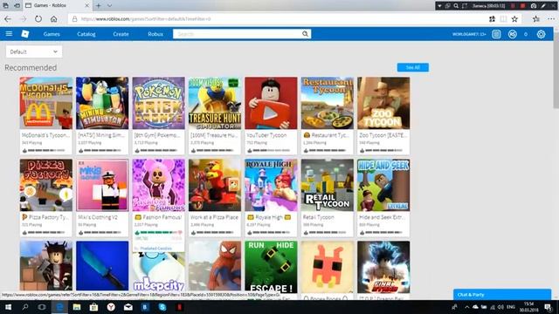
Task: Show hidden system tray icons chevron
Action: 466,307
